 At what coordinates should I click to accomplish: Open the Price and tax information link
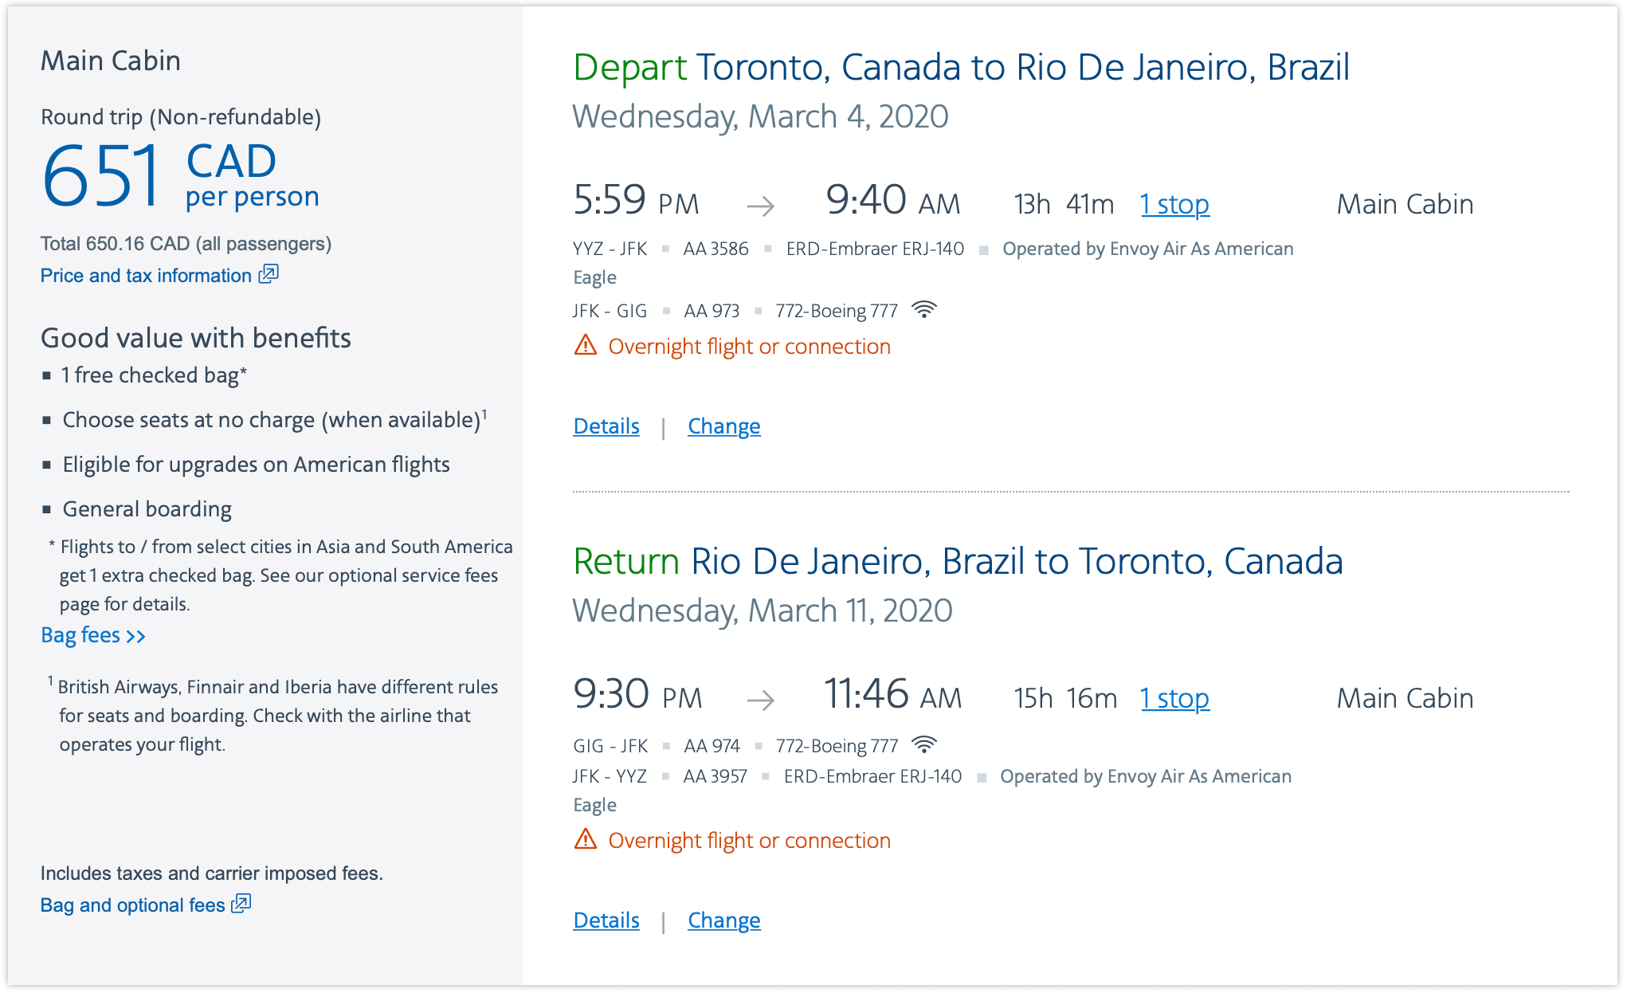[146, 276]
